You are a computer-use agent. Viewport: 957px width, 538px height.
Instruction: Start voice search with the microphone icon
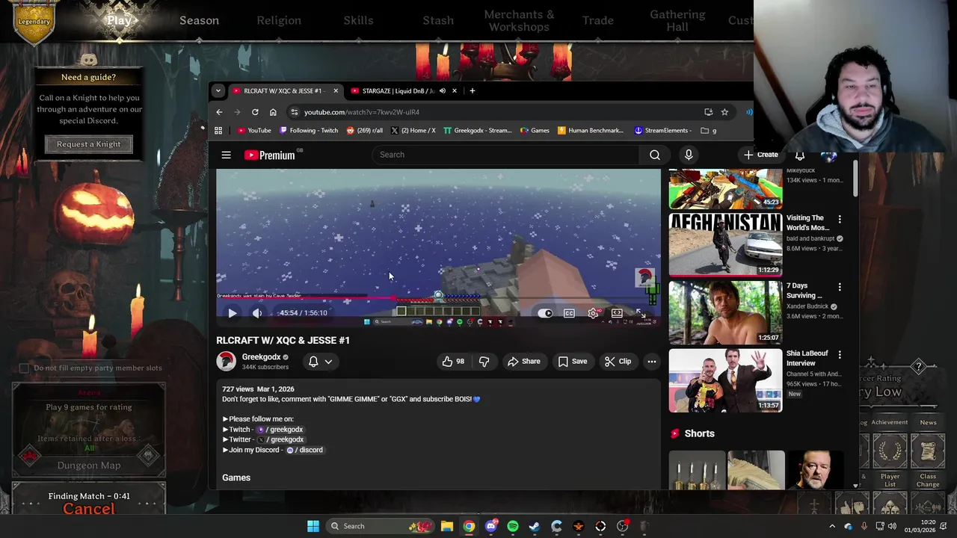[x=689, y=155]
